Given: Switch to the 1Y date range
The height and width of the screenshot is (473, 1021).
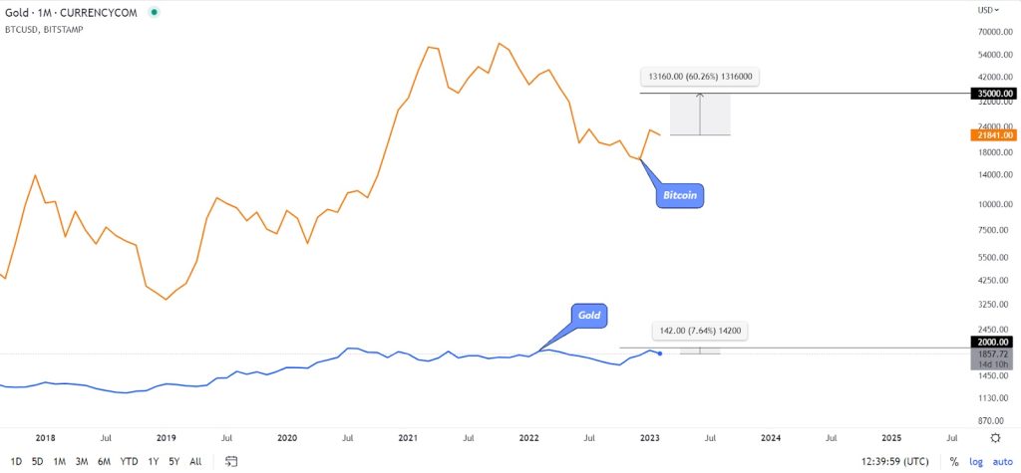Looking at the screenshot, I should (x=154, y=461).
